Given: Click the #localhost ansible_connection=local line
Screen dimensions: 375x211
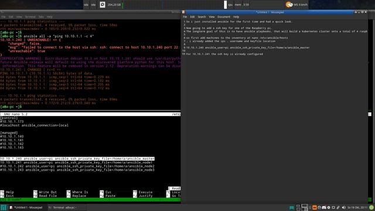Looking at the screenshot, I should tap(34, 125).
